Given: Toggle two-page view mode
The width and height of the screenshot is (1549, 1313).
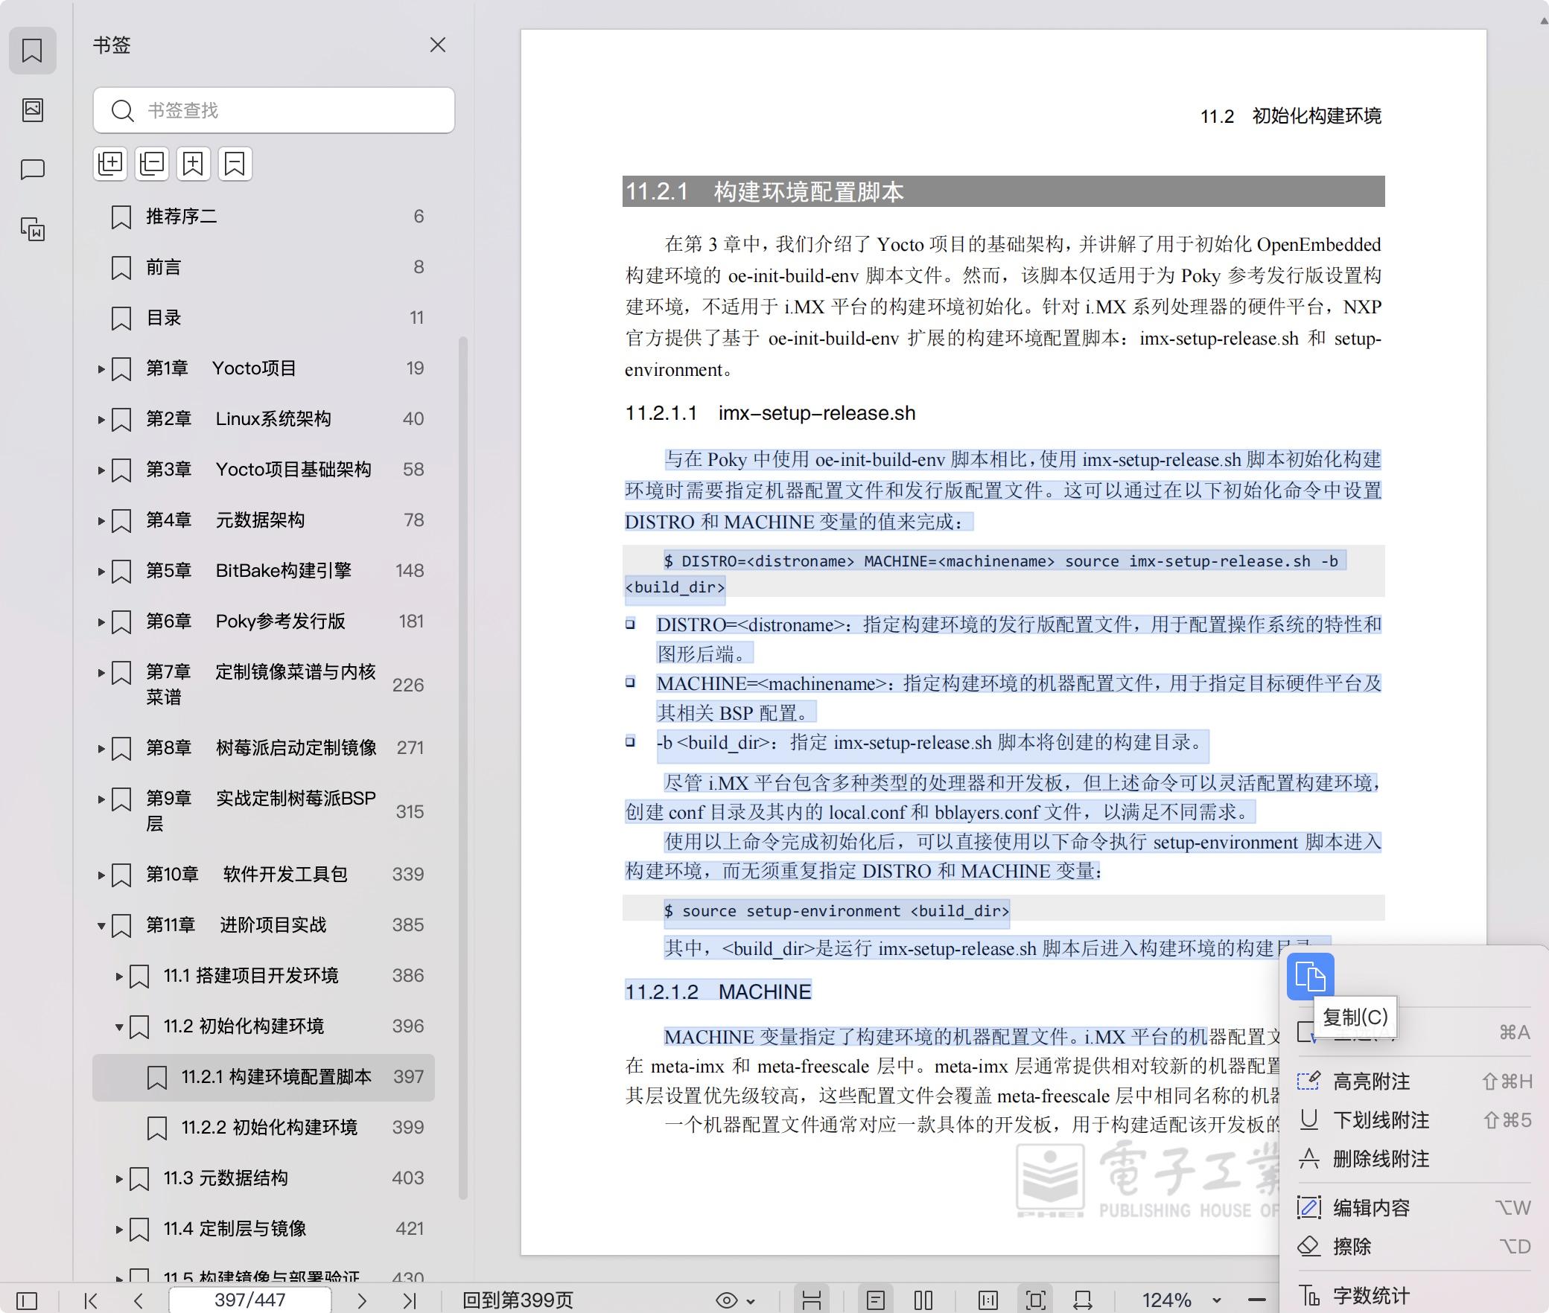Looking at the screenshot, I should coord(923,1300).
